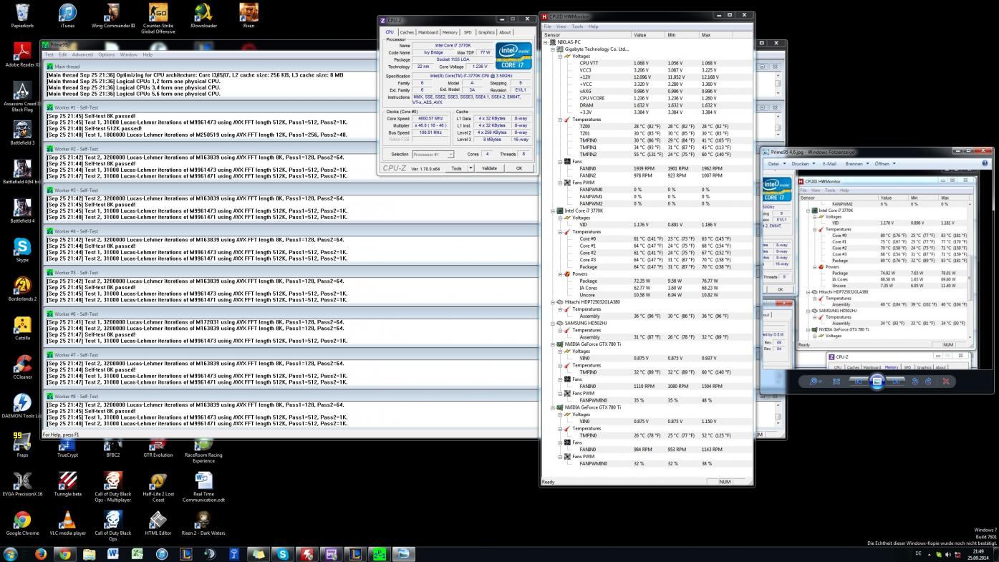Switch to the Caches tab in CPU-Z

click(407, 32)
